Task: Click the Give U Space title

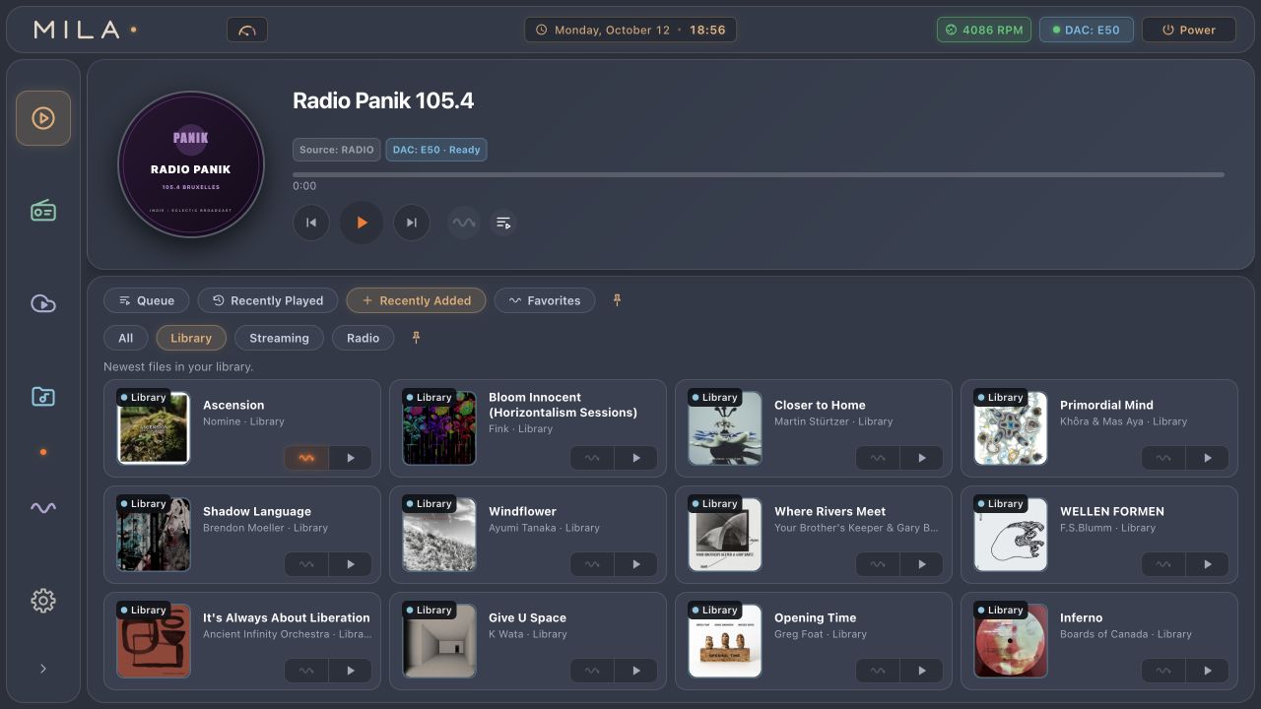Action: pos(527,618)
